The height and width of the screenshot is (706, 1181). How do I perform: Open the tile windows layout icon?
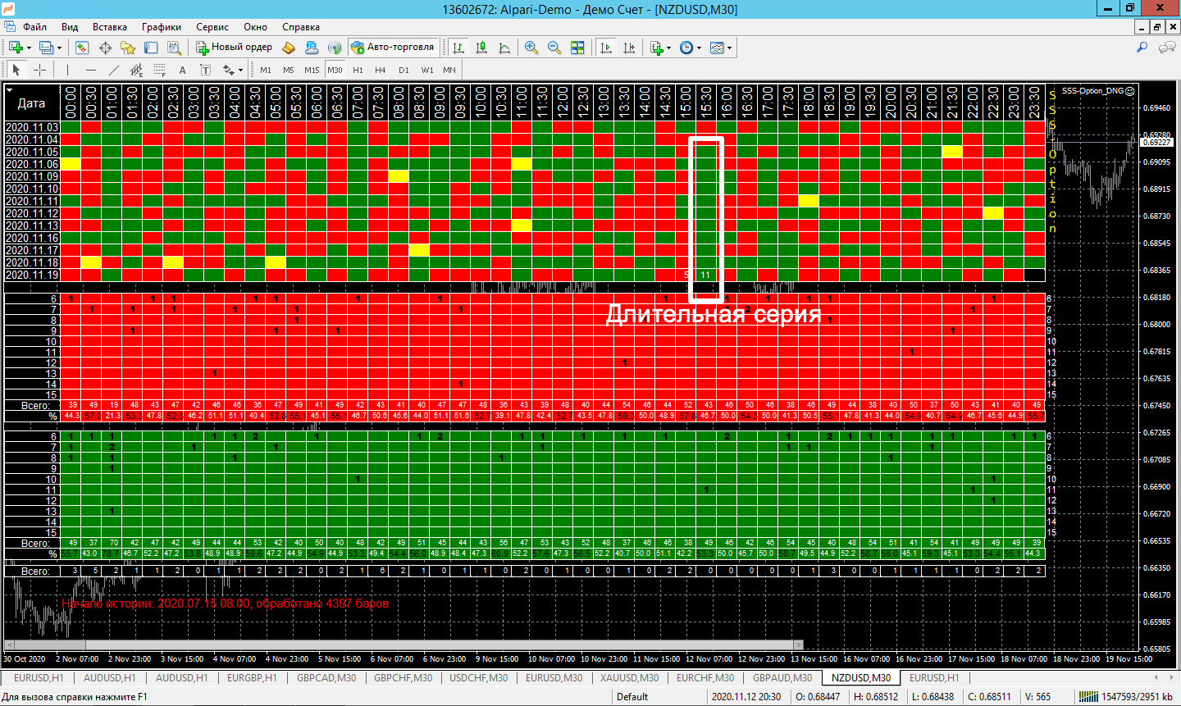577,48
